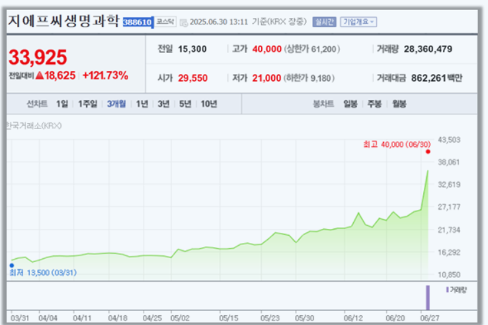Show the 월봉 candle chart

click(399, 104)
